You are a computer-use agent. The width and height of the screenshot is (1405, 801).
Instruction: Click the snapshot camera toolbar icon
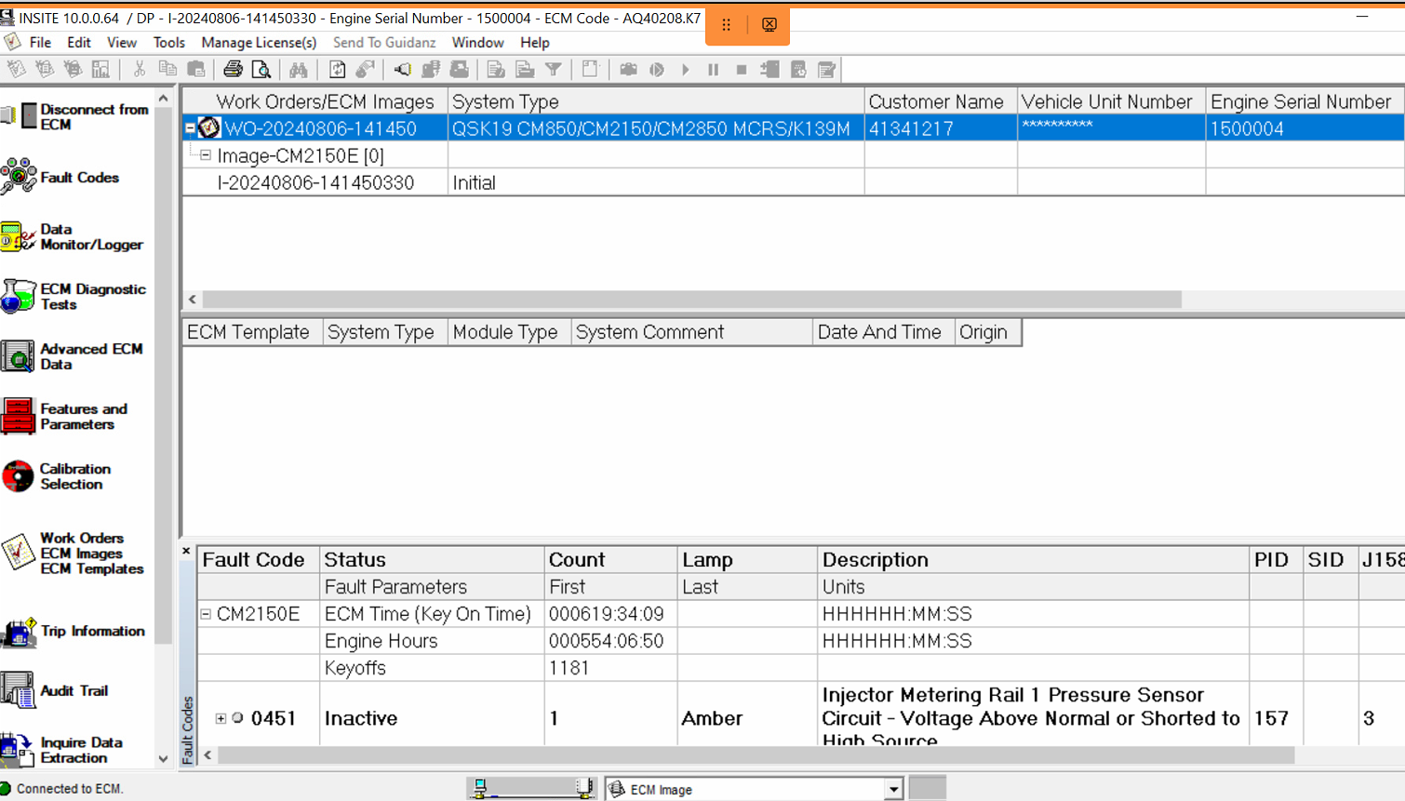point(628,69)
